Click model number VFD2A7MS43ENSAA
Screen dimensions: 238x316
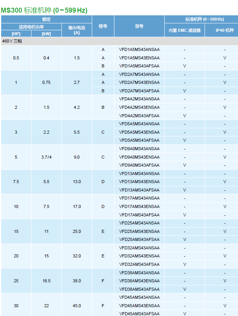pyautogui.click(x=139, y=82)
